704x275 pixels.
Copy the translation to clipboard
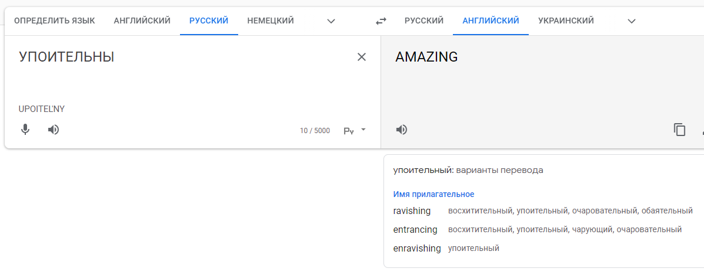tap(679, 130)
